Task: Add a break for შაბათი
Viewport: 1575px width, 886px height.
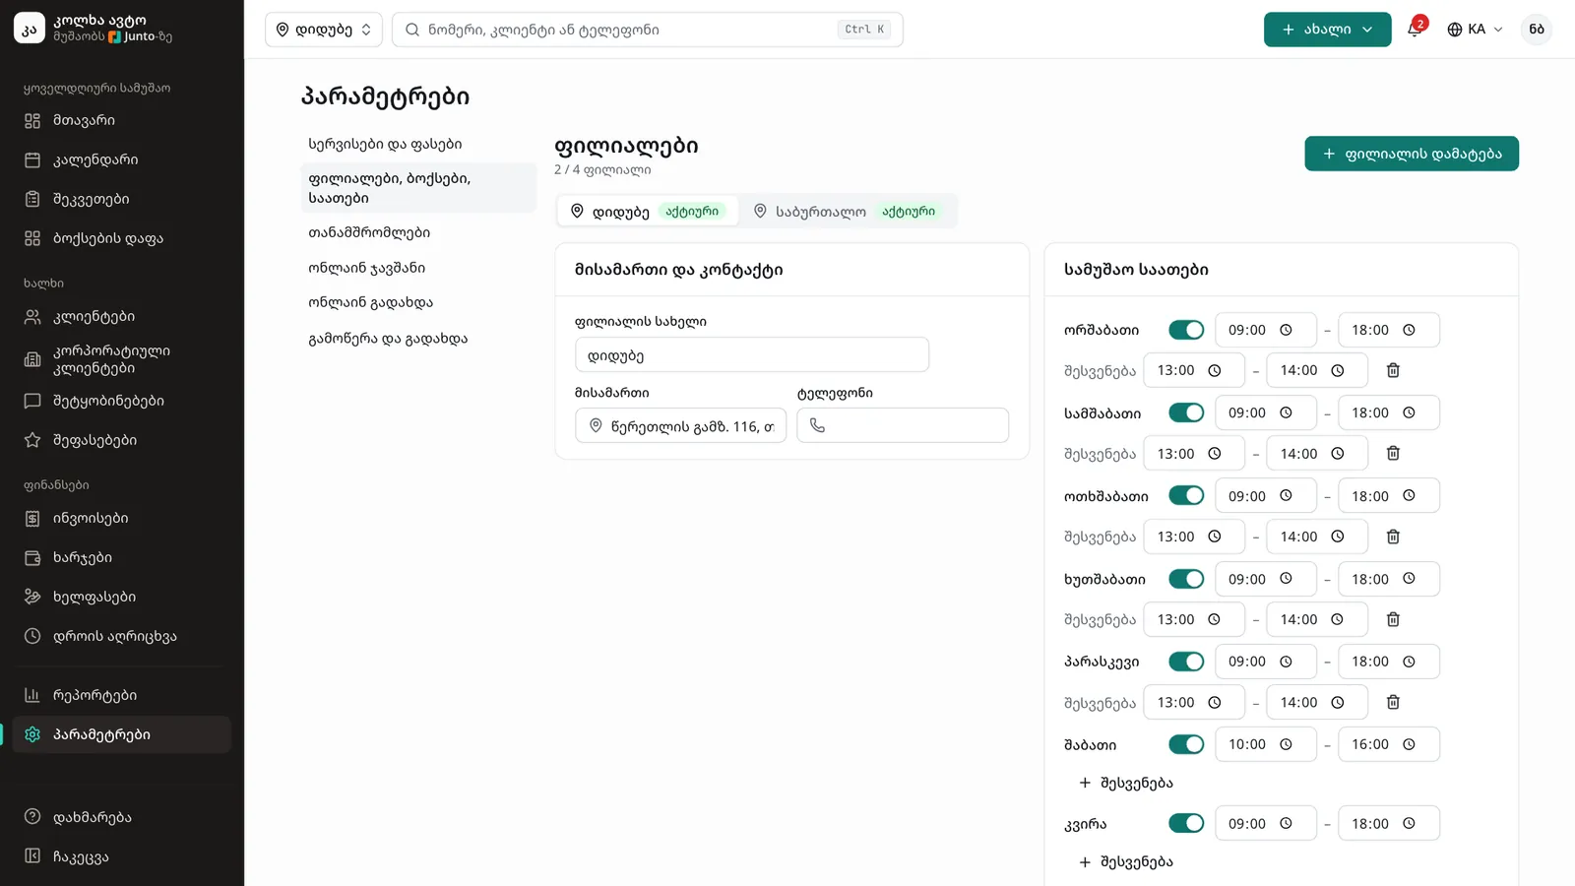Action: [1125, 783]
